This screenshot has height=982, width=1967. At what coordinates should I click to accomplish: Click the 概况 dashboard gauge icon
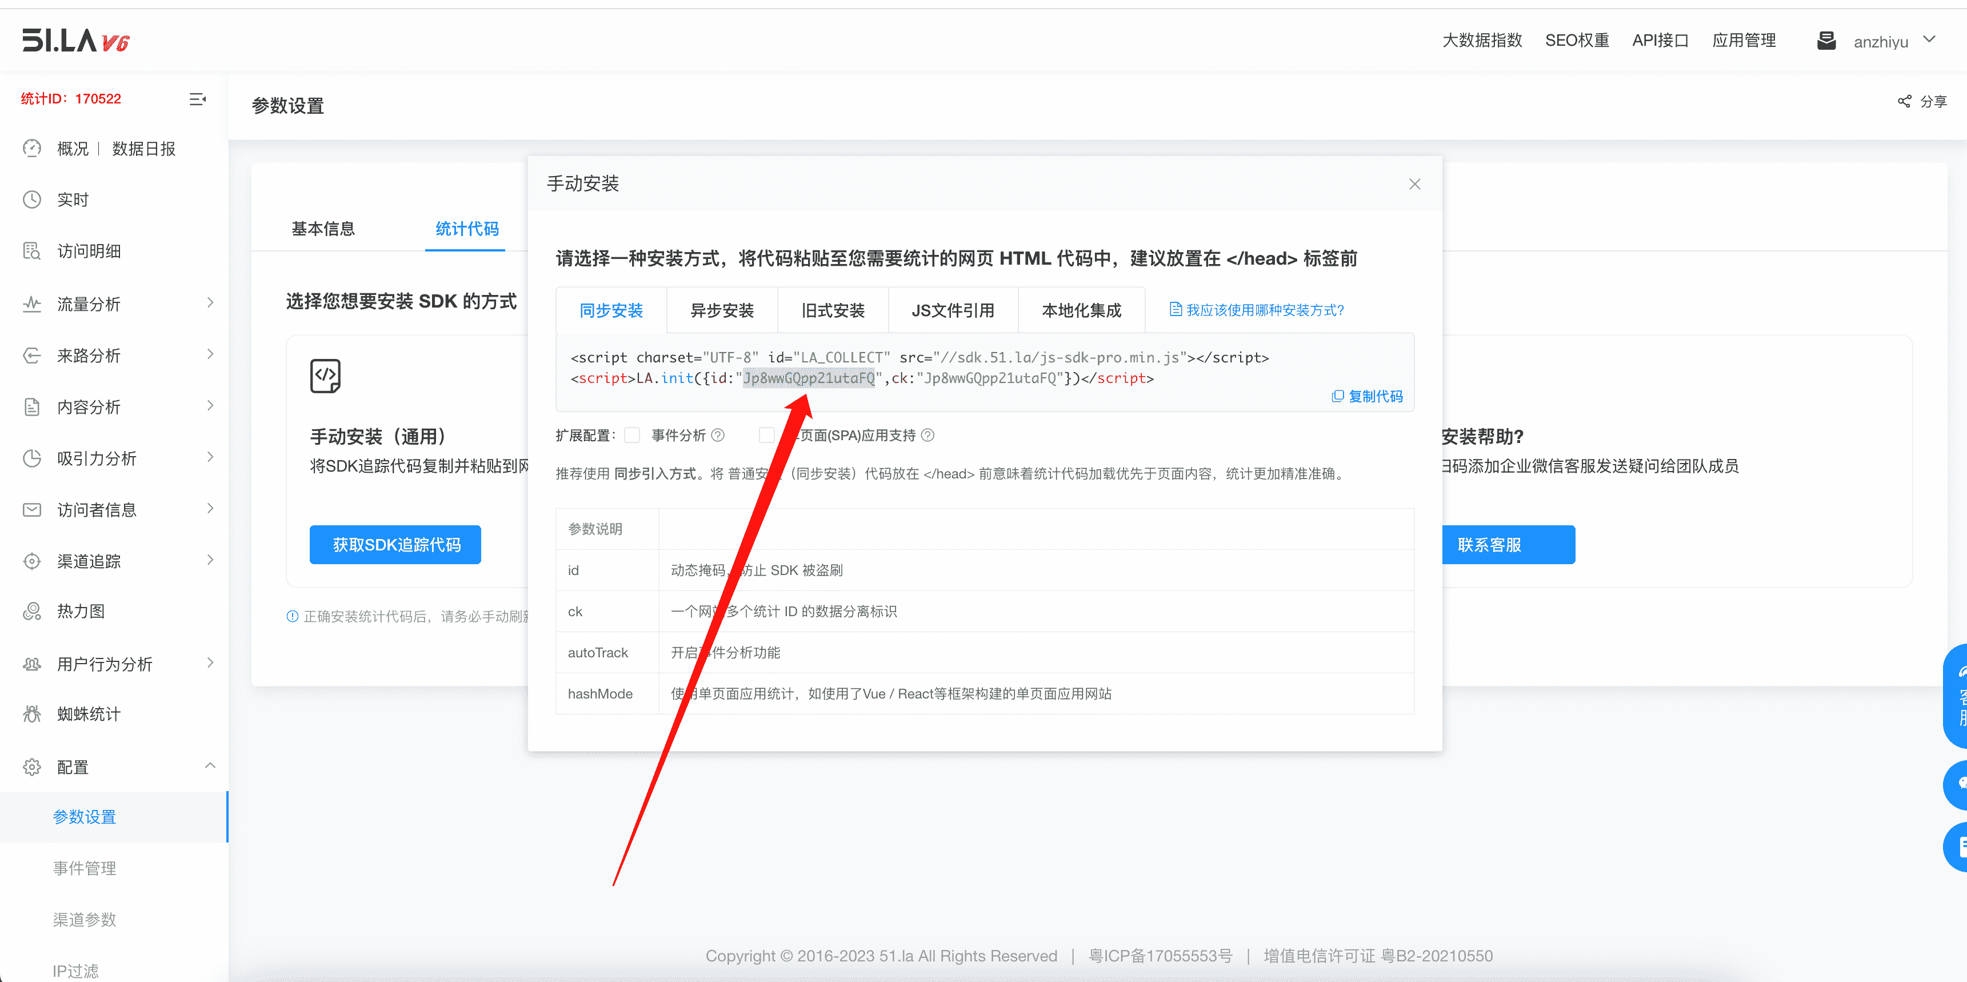pos(32,148)
